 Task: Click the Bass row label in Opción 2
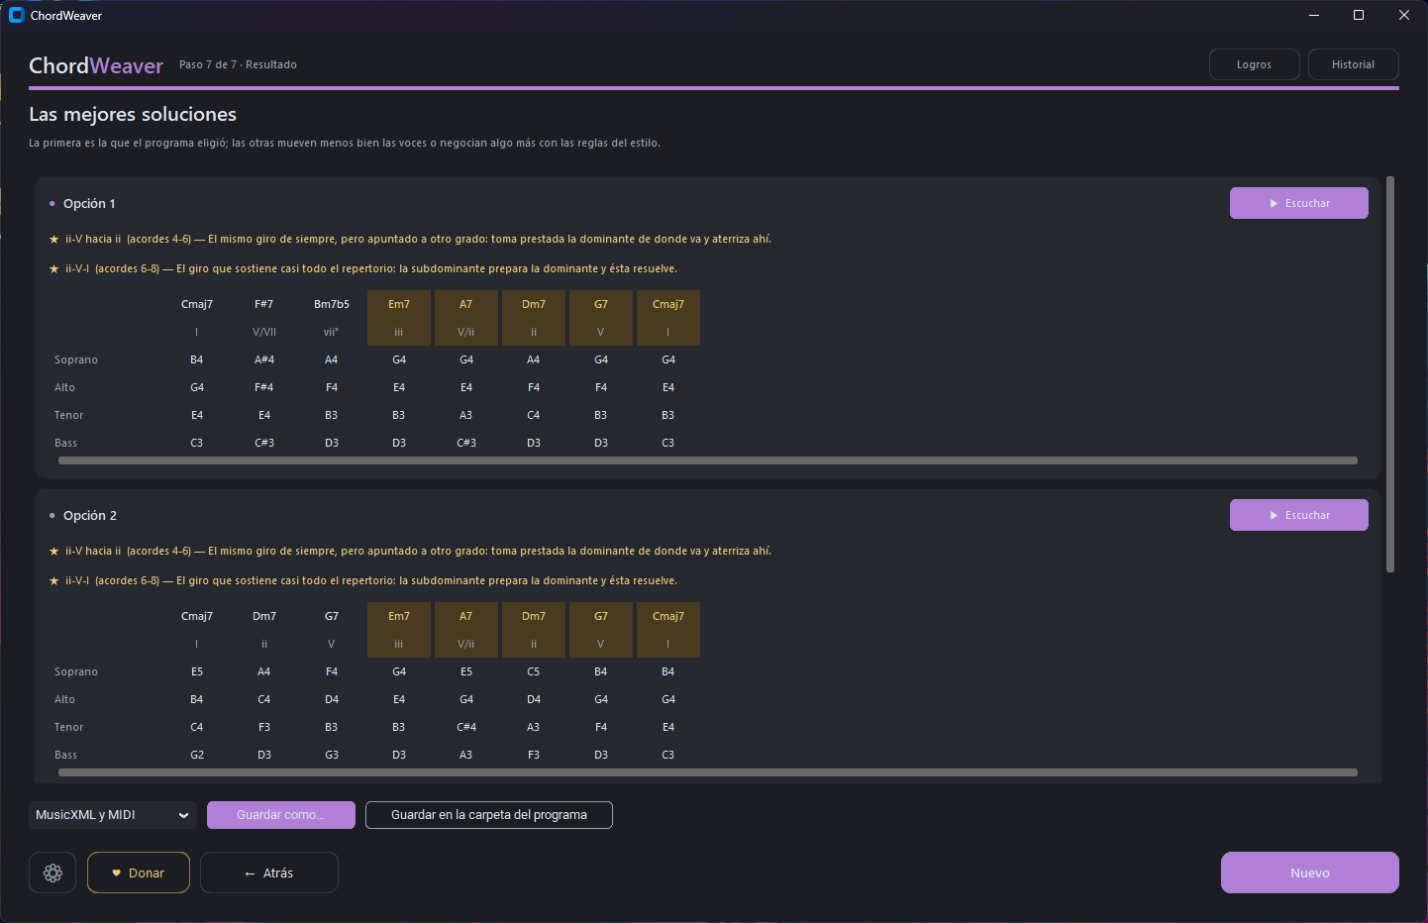(x=65, y=755)
